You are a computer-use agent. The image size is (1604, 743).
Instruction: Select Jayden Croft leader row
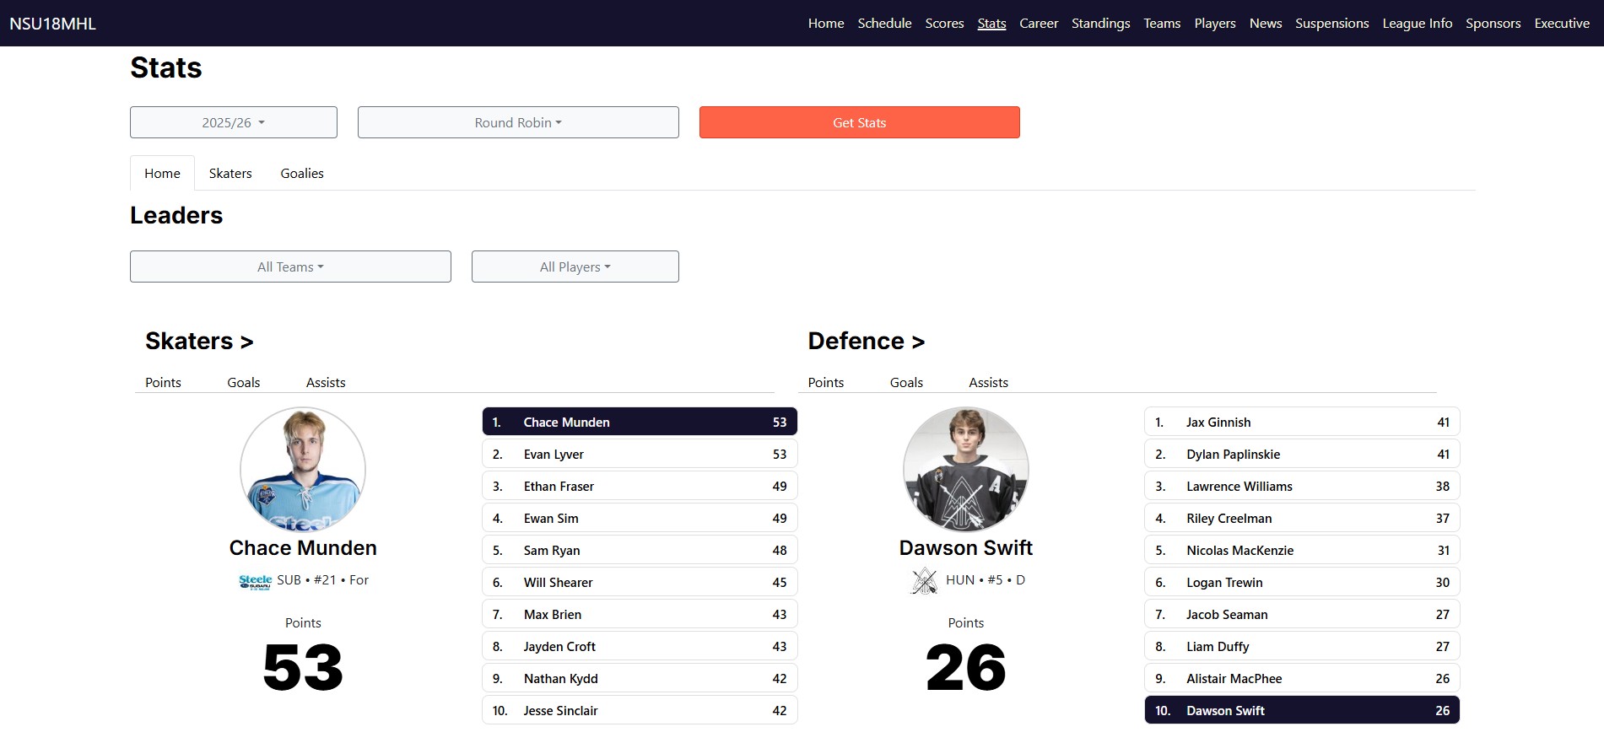coord(640,646)
